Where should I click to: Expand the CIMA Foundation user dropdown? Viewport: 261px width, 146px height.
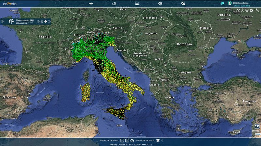click(x=241, y=3)
